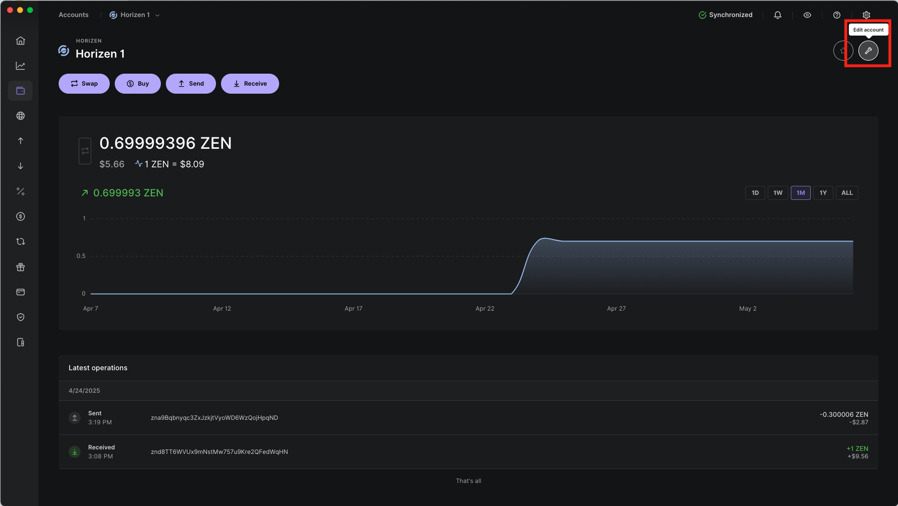Open the notifications bell
The image size is (898, 506).
pyautogui.click(x=777, y=15)
